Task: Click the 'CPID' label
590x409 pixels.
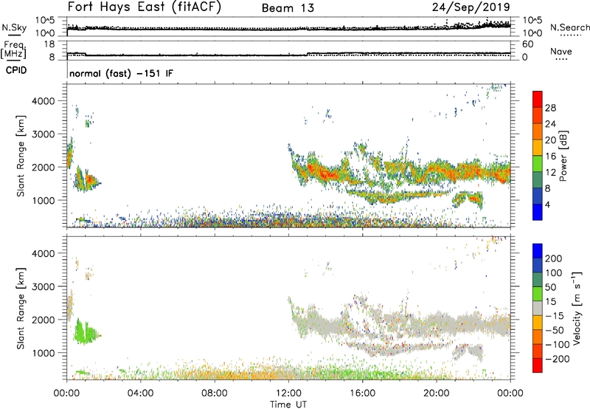Action: (16, 70)
